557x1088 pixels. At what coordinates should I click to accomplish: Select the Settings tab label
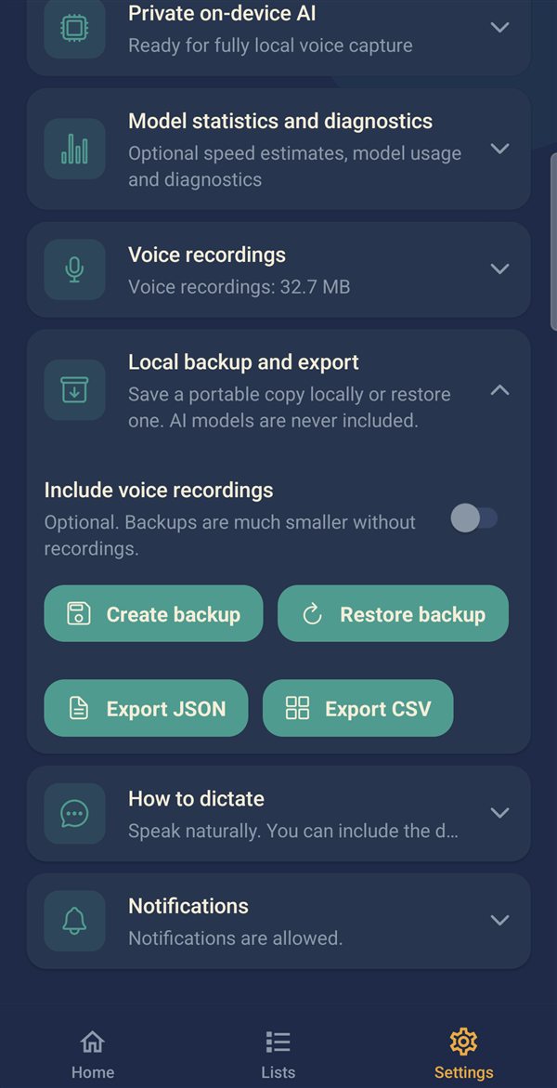pyautogui.click(x=463, y=1072)
